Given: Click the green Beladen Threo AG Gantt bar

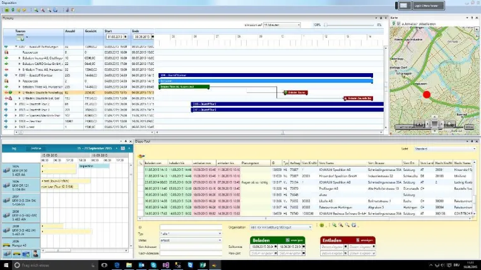Looking at the screenshot, I should pos(184,87).
